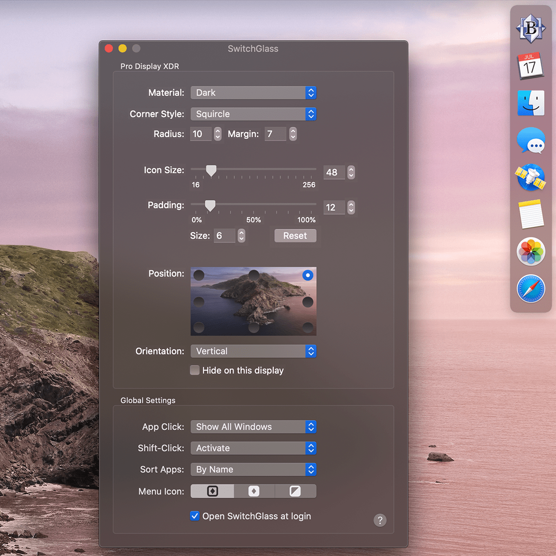This screenshot has width=556, height=556.
Task: Click the satellite globe app icon
Action: [530, 177]
